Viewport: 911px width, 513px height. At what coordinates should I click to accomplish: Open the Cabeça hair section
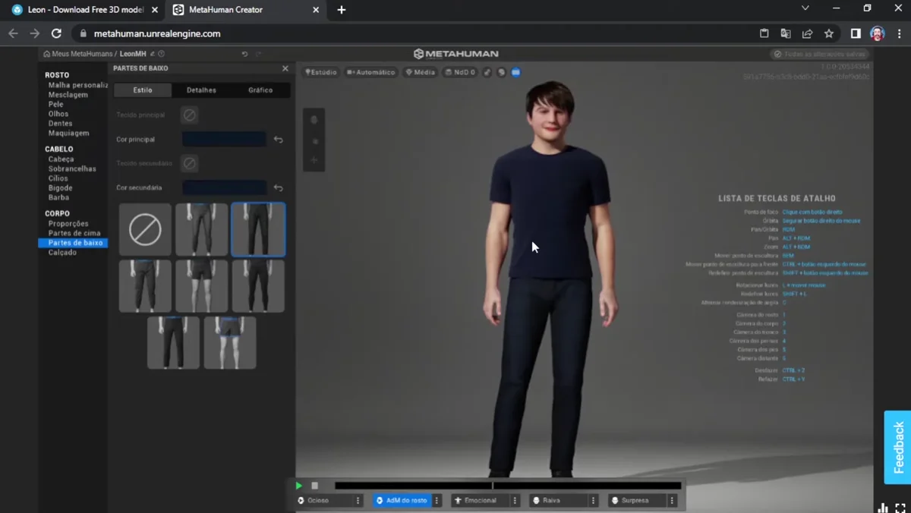pyautogui.click(x=61, y=159)
